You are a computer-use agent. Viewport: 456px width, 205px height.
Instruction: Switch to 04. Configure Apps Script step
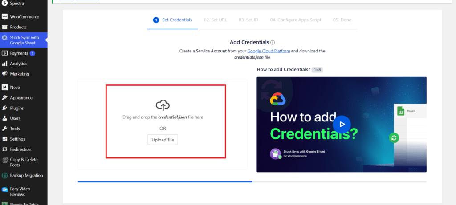(296, 20)
